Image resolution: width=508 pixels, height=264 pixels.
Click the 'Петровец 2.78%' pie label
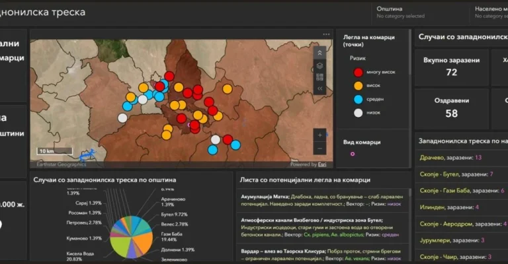coord(83,222)
